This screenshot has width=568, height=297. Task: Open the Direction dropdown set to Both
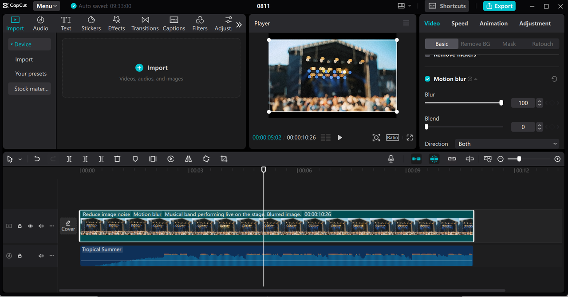point(507,144)
